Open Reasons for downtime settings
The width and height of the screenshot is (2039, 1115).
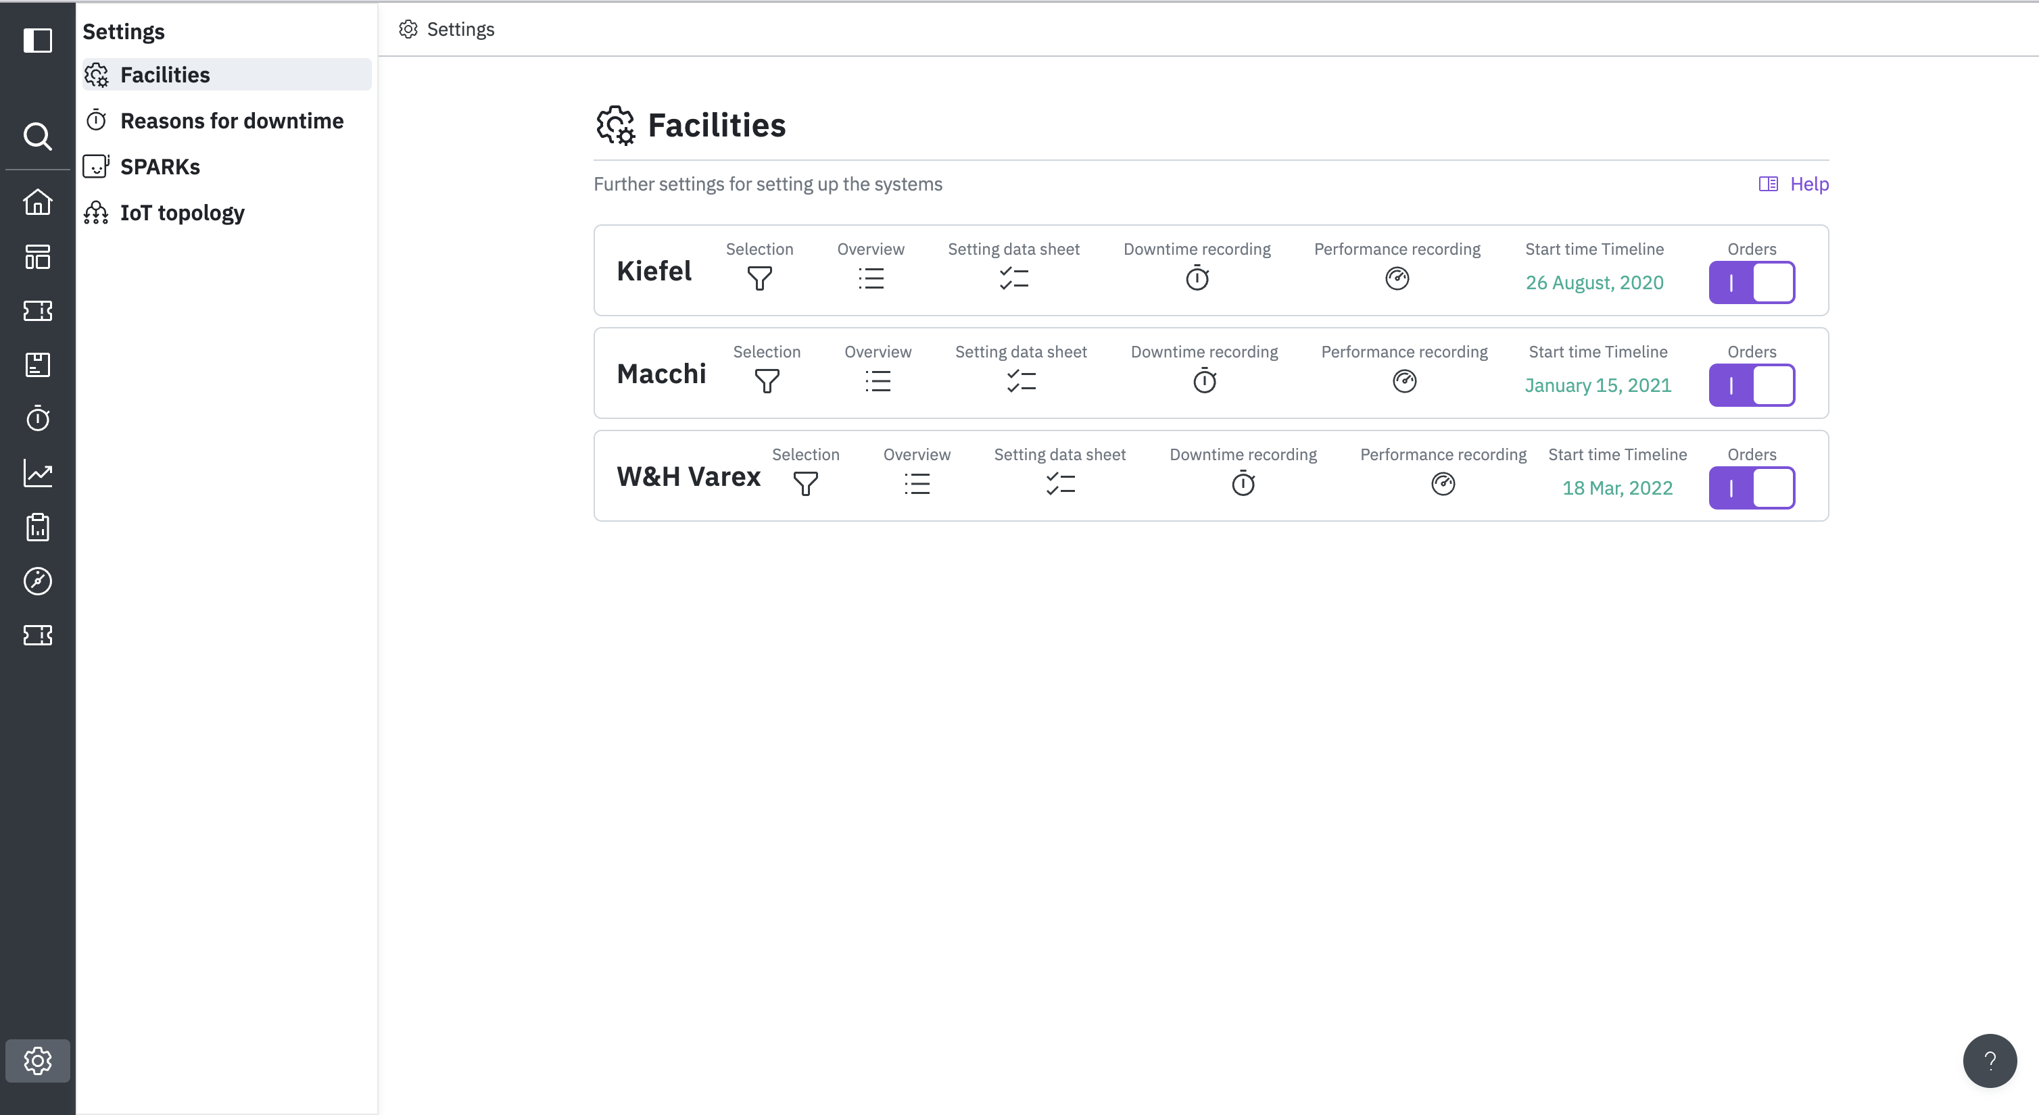231,121
